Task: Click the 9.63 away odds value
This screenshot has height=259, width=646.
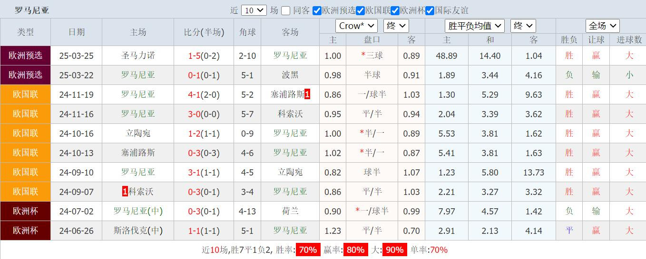Action: (x=534, y=94)
